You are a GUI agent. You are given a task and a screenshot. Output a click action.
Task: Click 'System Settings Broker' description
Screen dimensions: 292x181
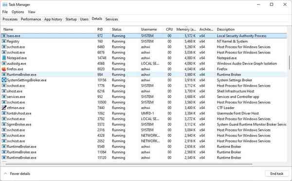coord(235,80)
